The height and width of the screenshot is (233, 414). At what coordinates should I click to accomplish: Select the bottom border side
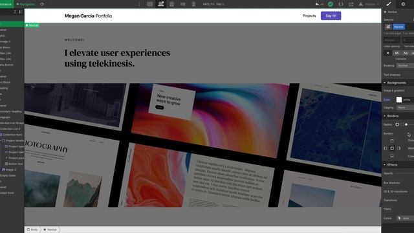(392, 155)
